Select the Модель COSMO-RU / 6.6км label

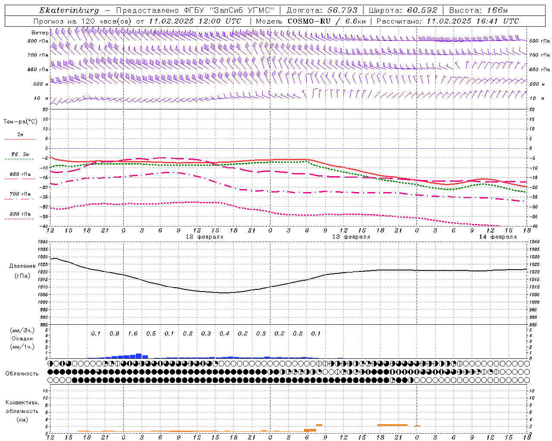(x=311, y=21)
